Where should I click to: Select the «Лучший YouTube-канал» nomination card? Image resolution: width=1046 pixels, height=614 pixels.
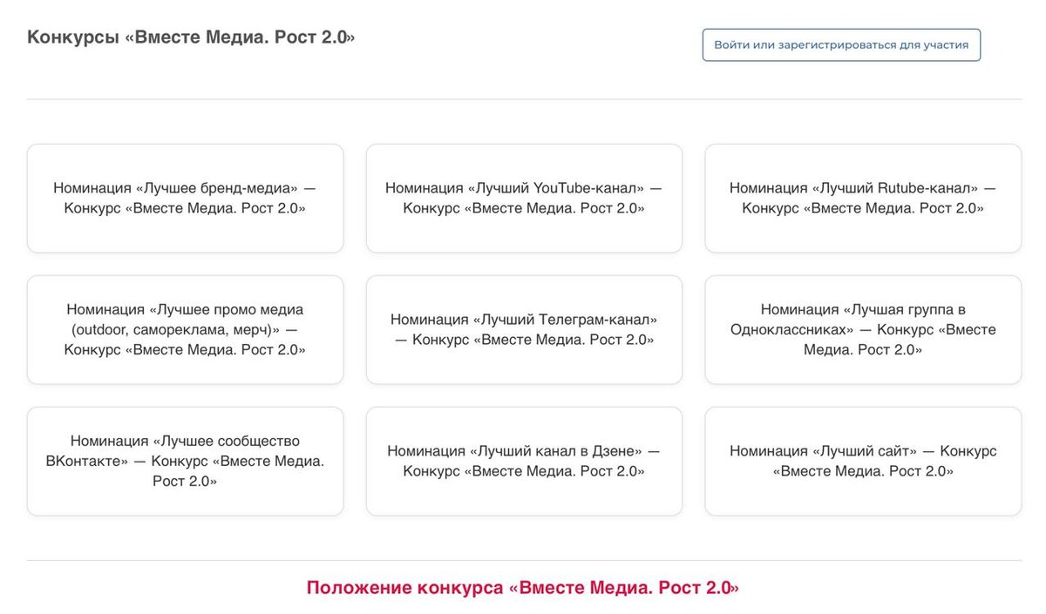click(x=524, y=199)
